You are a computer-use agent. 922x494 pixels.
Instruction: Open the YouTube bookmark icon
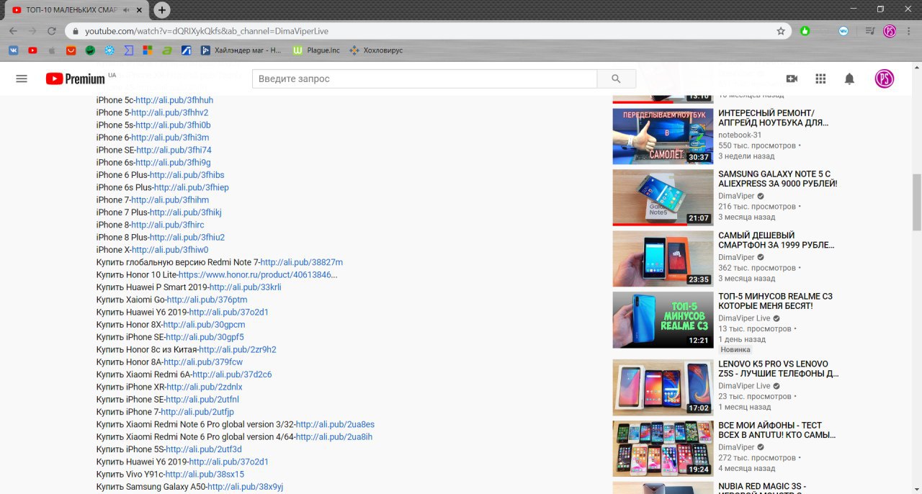[x=32, y=50]
